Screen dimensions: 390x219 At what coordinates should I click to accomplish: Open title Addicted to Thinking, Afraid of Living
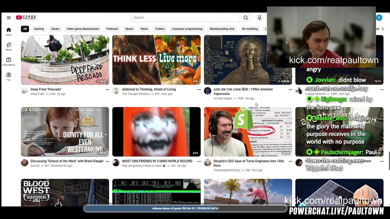pyautogui.click(x=149, y=89)
